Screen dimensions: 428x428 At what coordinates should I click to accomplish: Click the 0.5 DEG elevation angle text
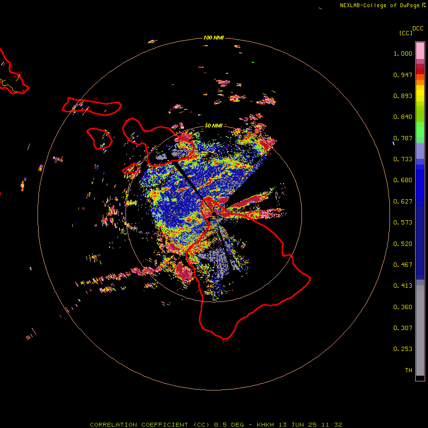coord(230,425)
